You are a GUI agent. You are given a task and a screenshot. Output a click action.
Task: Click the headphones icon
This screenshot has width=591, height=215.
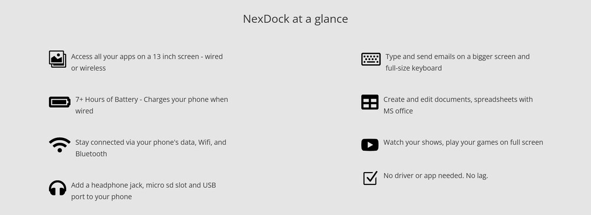click(x=58, y=188)
